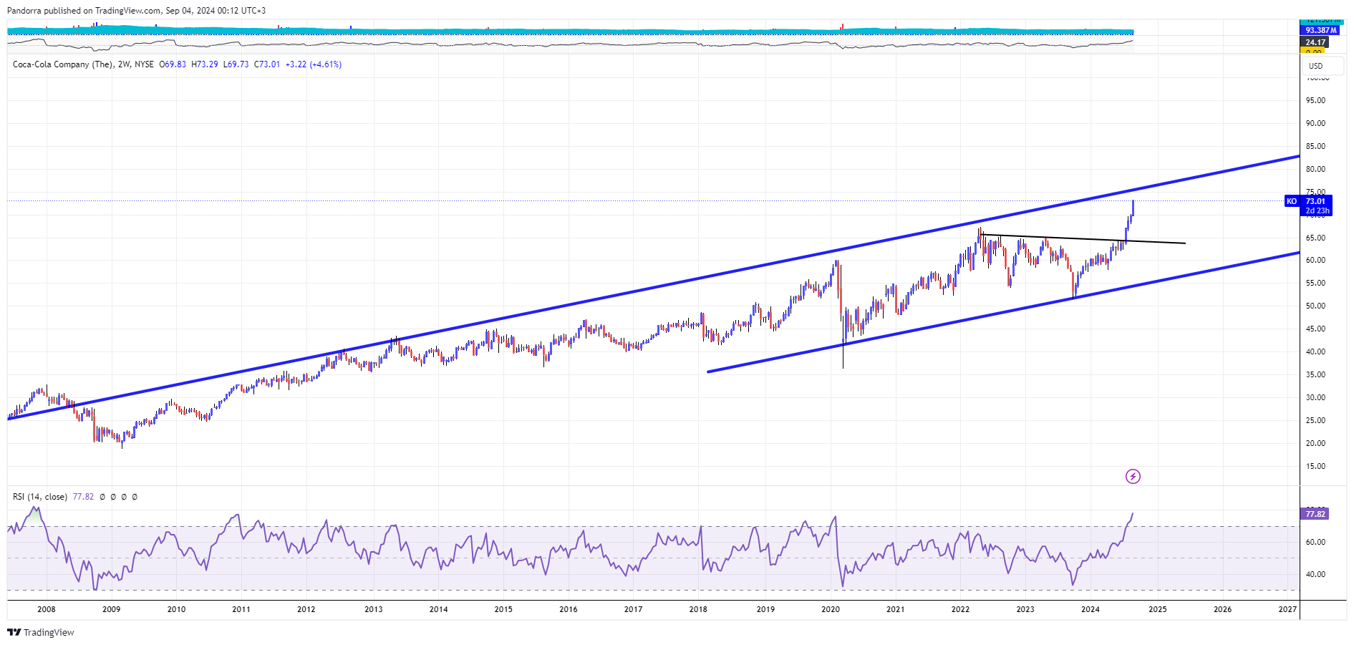
Task: Click the 2027 year label on time axis
Action: [1287, 610]
